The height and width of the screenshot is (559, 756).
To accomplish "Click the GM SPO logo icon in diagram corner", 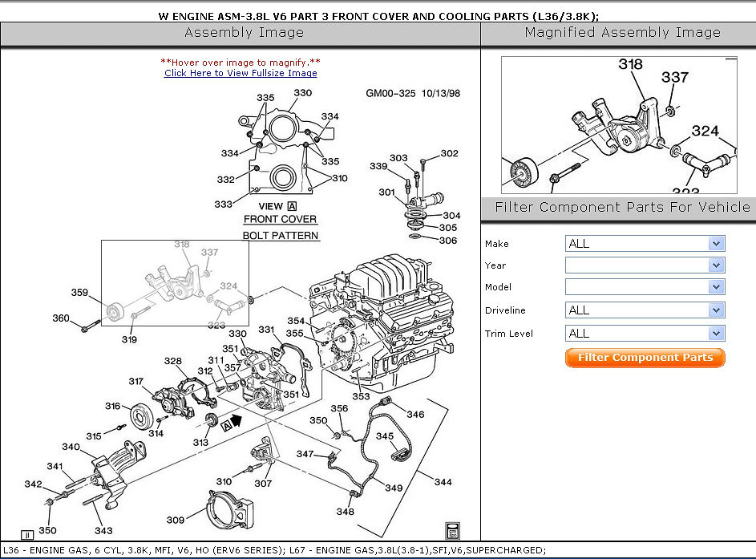I will [453, 529].
